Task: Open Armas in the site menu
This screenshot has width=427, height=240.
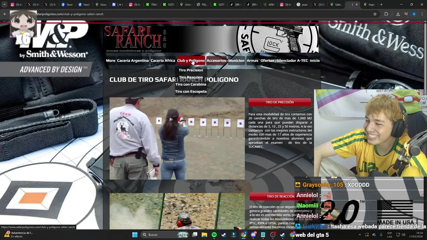Action: tap(253, 61)
